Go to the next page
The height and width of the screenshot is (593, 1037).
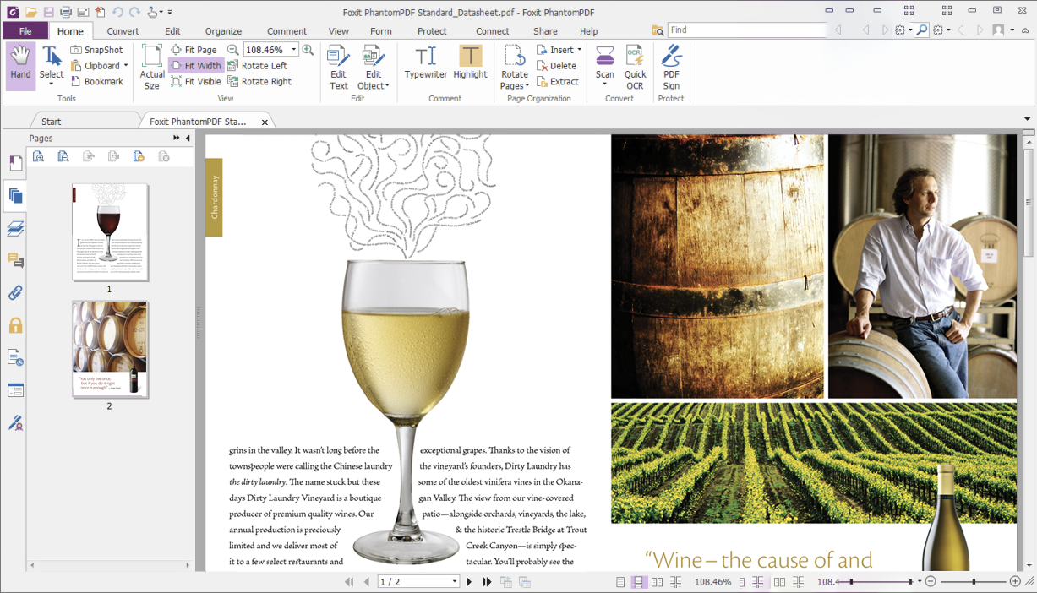(469, 582)
